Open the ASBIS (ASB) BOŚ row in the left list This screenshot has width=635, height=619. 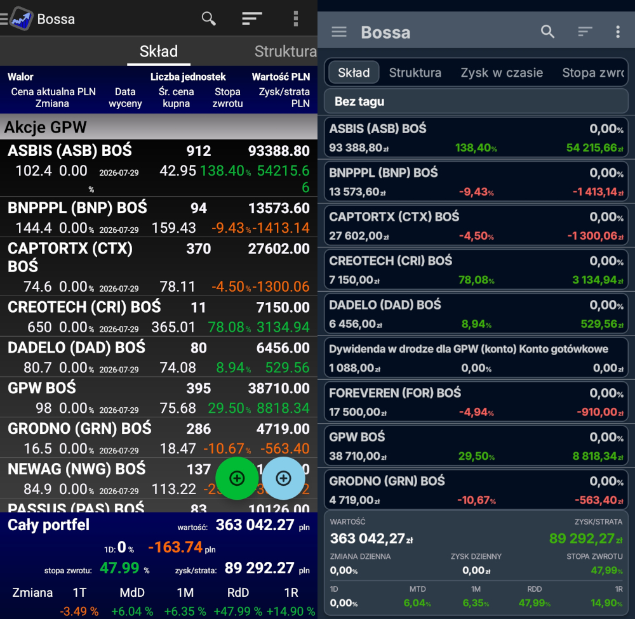click(x=159, y=168)
